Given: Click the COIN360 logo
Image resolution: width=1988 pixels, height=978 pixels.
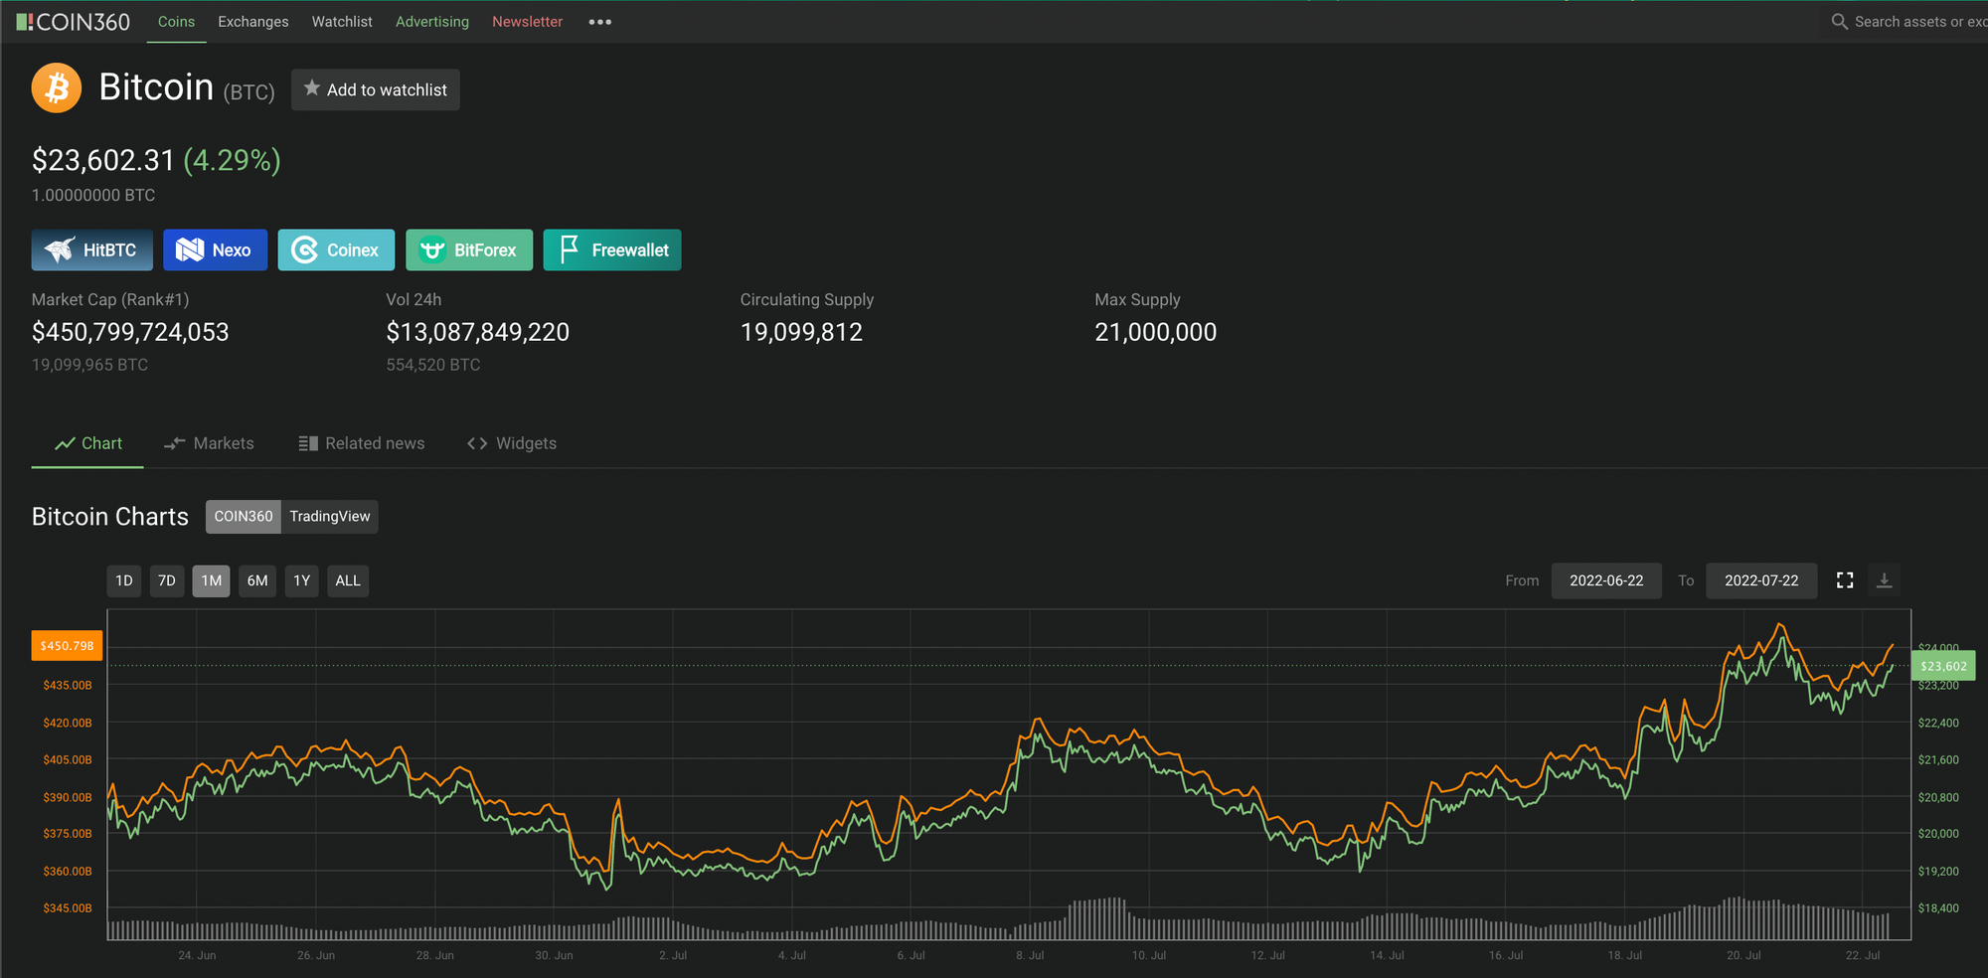Looking at the screenshot, I should (x=74, y=22).
